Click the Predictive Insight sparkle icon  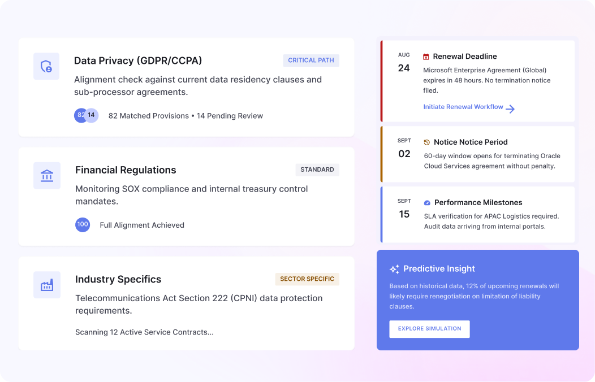tap(395, 269)
